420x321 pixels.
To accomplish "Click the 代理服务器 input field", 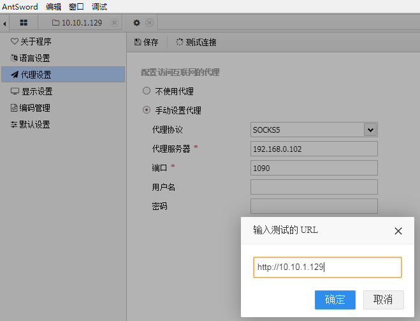I will [x=314, y=149].
